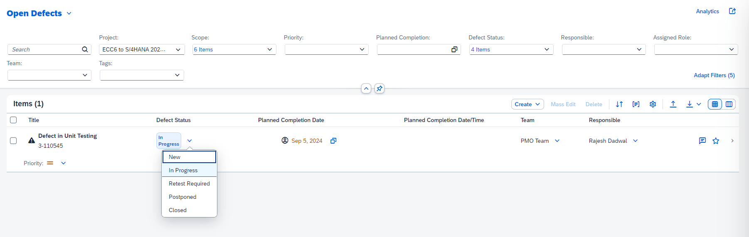Choose Retest Required from status menu
Screen dimensions: 749x237
click(x=189, y=183)
